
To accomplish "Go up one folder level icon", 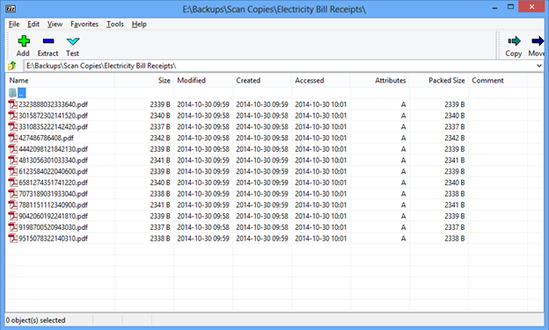I will [12, 65].
